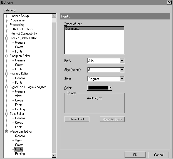This screenshot has width=173, height=159.
Task: Click the Reset All Fonts button
Action: [x=112, y=119]
